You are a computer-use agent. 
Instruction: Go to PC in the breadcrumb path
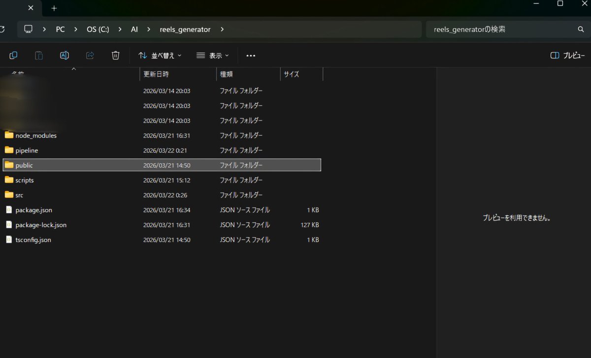[60, 30]
